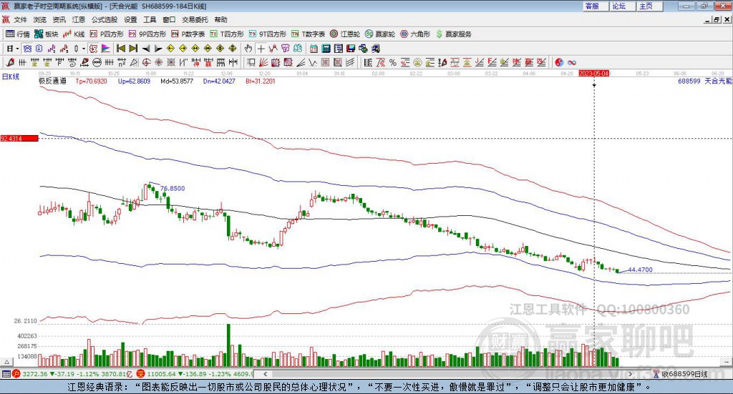Open the 设置 menu
The image size is (733, 394).
tap(130, 19)
